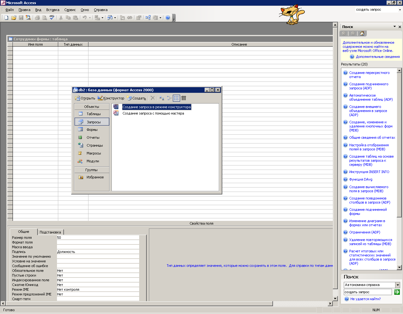The width and height of the screenshot is (403, 314).
Task: Click the Конструктор button in database window
Action: pyautogui.click(x=111, y=98)
